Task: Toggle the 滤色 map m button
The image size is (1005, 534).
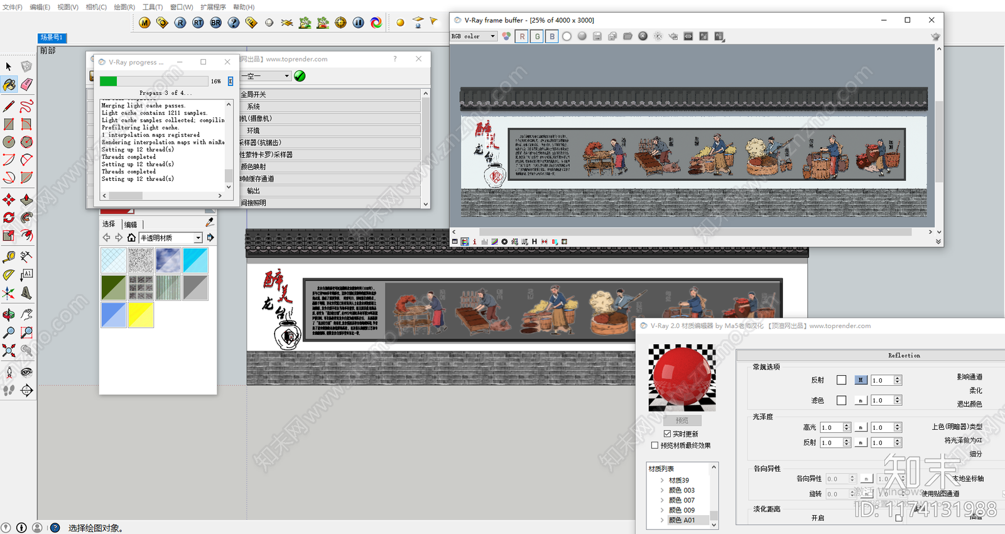Action: 861,401
